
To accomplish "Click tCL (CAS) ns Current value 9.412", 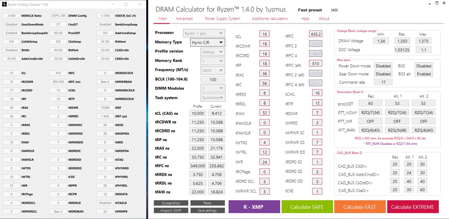I will click(x=216, y=113).
